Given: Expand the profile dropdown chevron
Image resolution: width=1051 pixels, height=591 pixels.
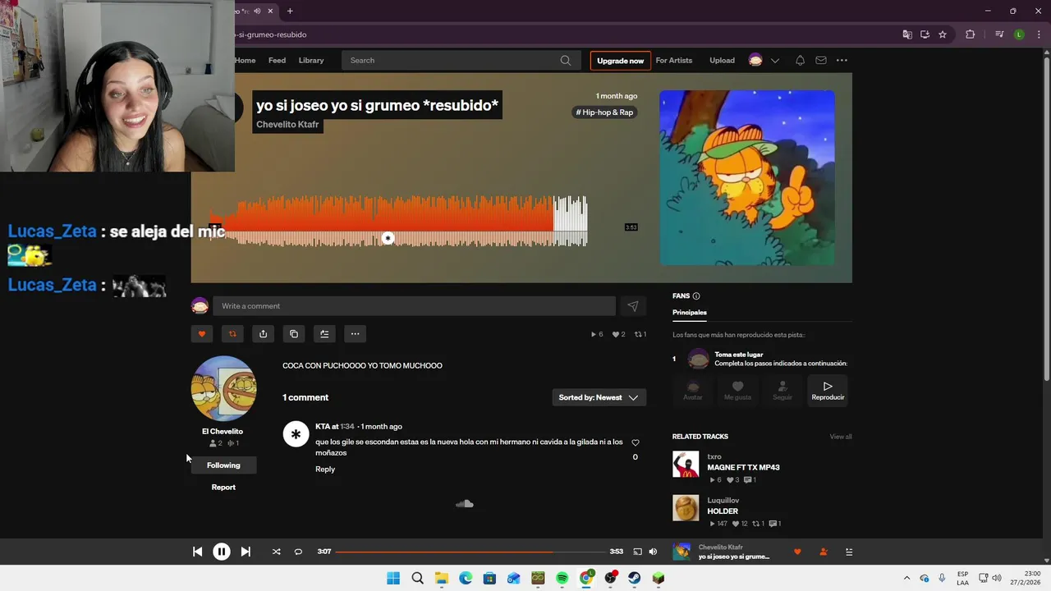Looking at the screenshot, I should coord(775,61).
